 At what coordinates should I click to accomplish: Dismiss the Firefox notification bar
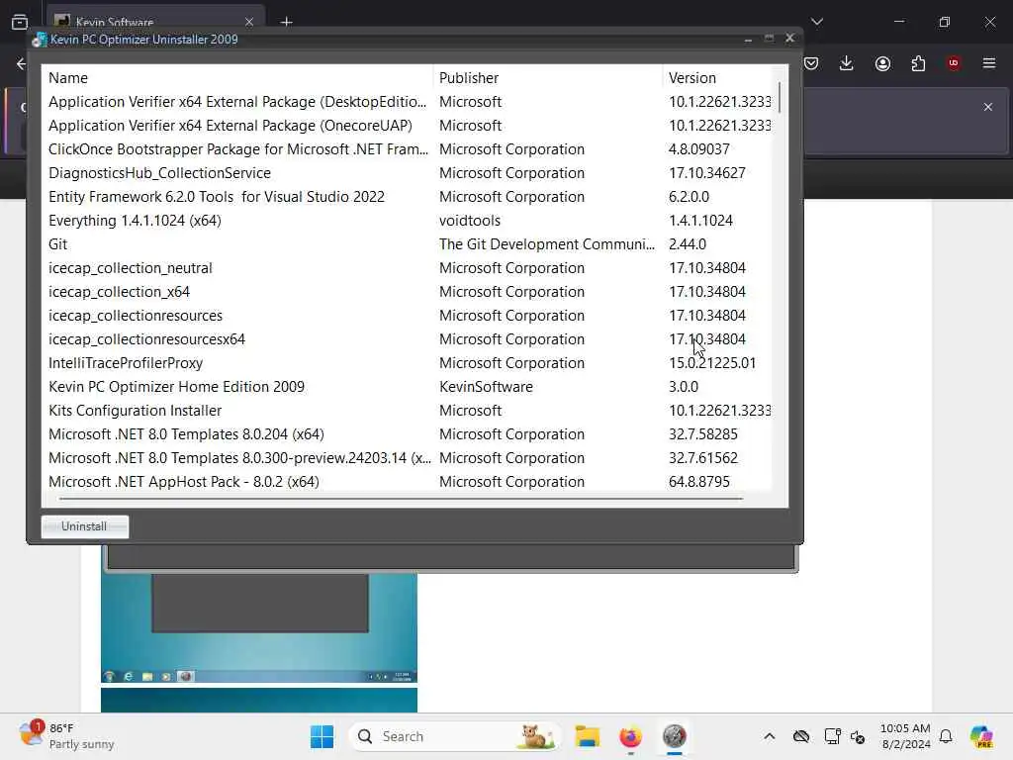[x=988, y=107]
